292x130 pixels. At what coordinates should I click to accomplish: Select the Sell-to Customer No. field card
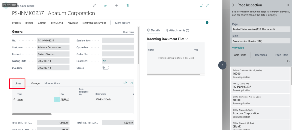coord(260,74)
